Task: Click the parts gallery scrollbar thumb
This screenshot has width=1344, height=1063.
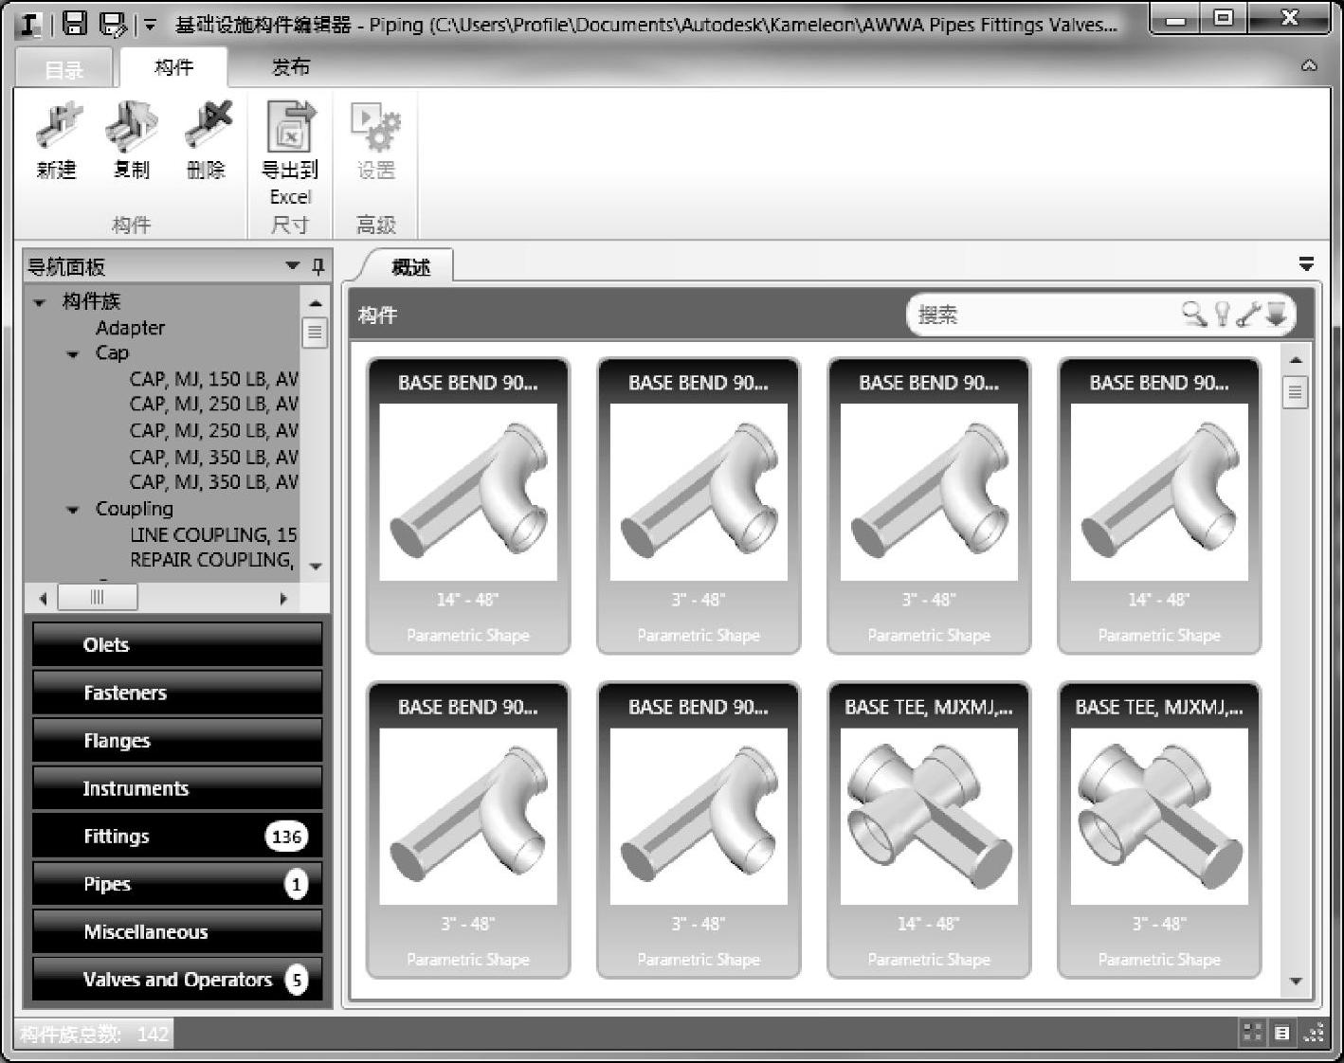Action: (x=1296, y=392)
